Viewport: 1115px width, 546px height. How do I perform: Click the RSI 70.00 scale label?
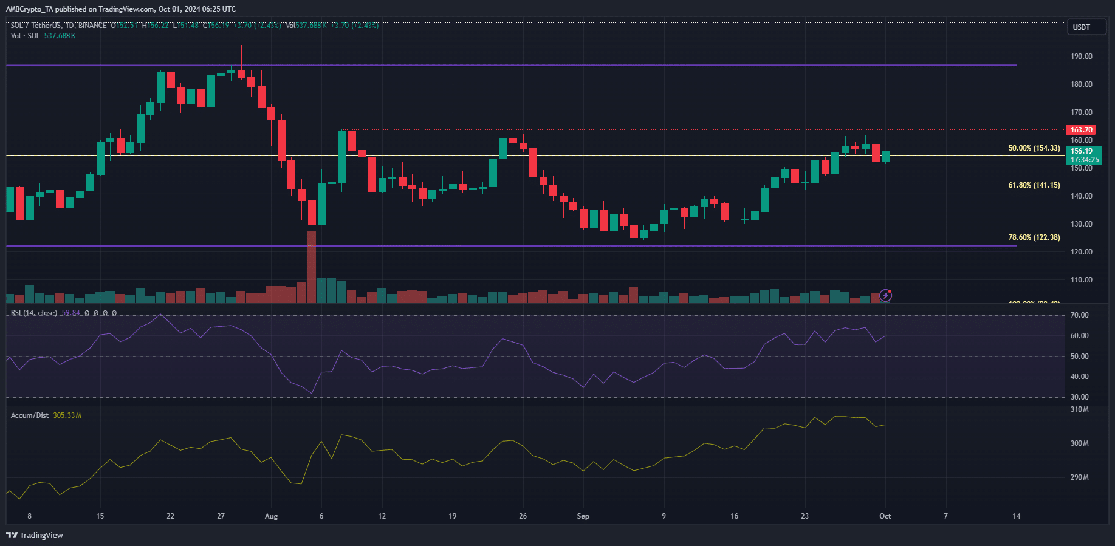(1079, 315)
